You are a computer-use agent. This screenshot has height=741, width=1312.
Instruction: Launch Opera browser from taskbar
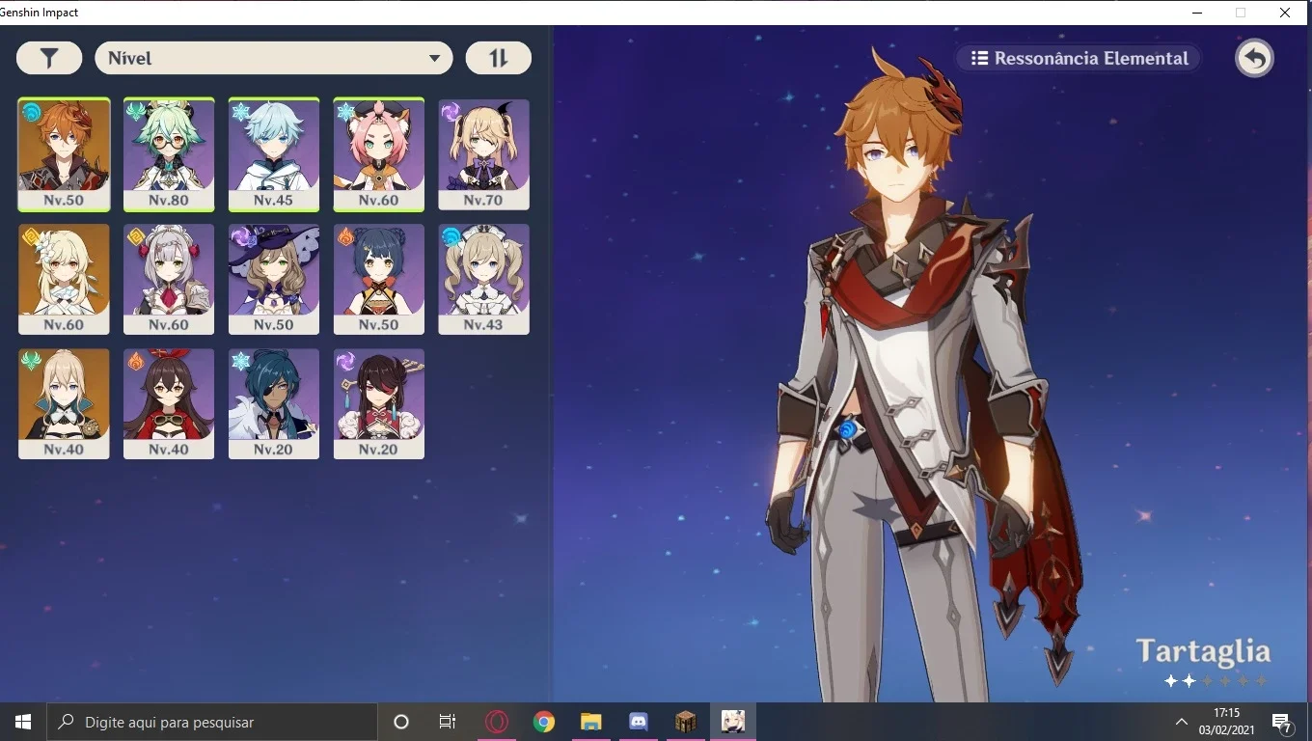pyautogui.click(x=496, y=722)
